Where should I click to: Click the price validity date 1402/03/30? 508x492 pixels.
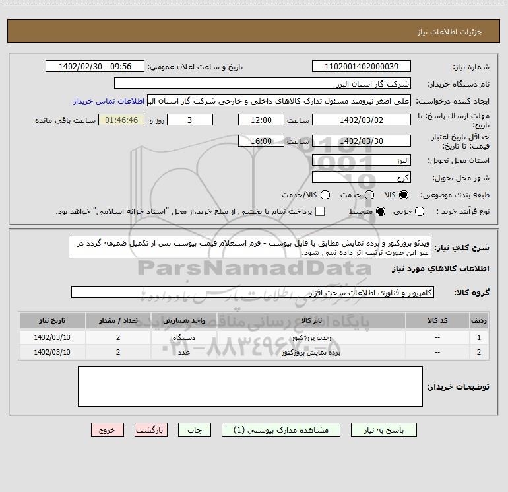point(362,141)
